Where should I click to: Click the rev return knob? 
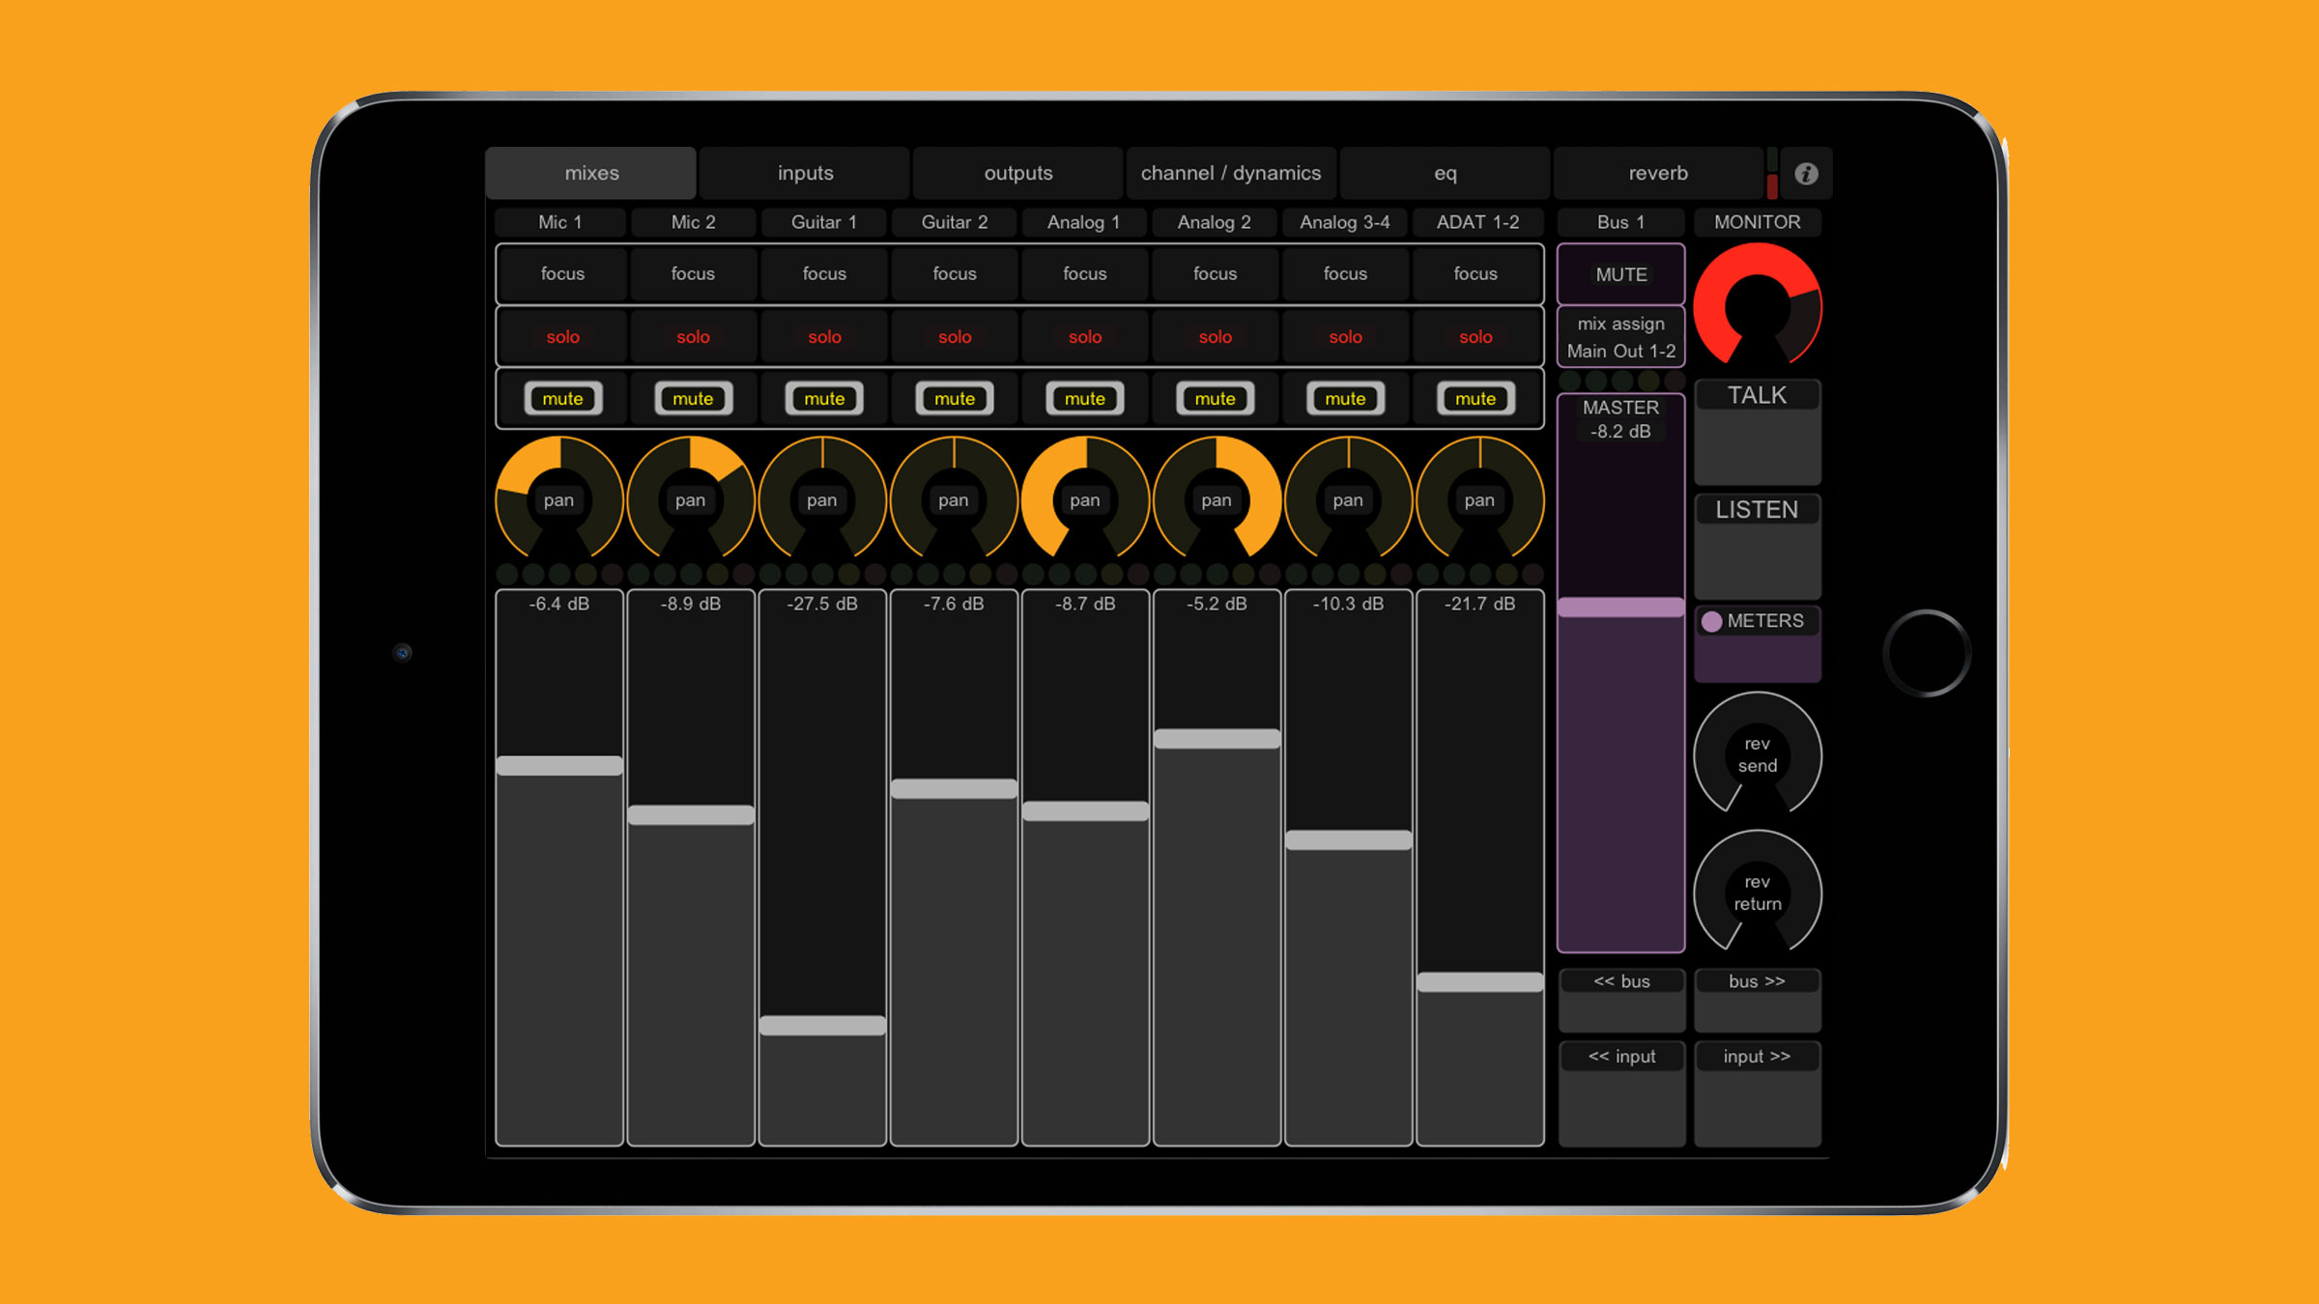[x=1758, y=893]
